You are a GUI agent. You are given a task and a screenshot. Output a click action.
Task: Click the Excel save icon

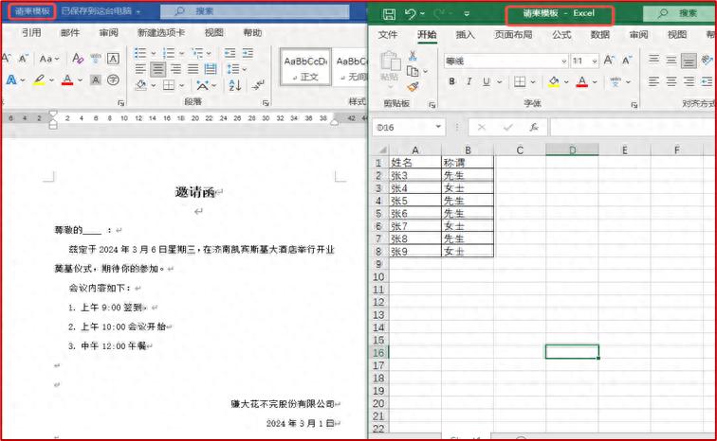click(x=388, y=14)
